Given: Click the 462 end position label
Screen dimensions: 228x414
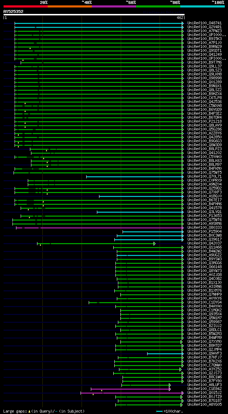Looking at the screenshot, I should pos(180,18).
